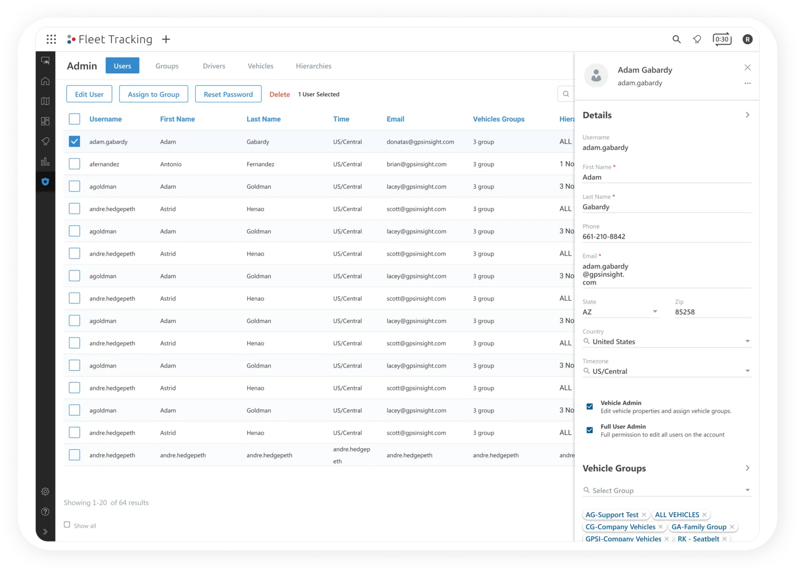Open the State AZ dropdown

coord(621,312)
